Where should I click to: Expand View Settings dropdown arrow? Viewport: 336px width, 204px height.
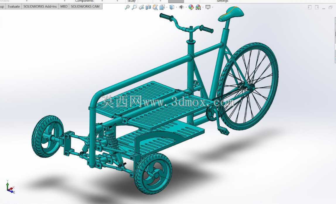pyautogui.click(x=213, y=7)
